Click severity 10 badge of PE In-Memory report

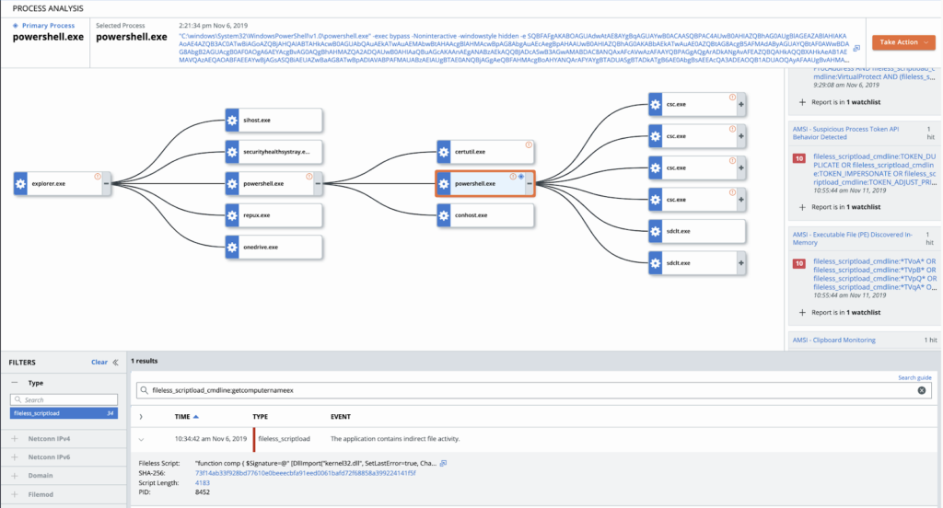pos(799,263)
